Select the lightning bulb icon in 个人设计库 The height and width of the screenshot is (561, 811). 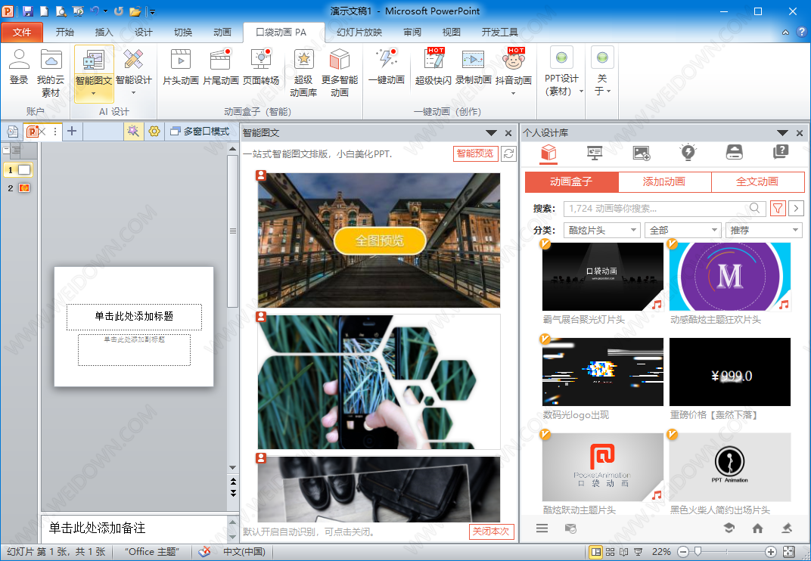688,153
